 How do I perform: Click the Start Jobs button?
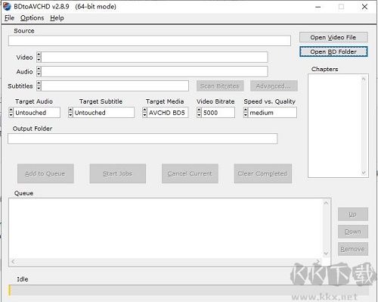pyautogui.click(x=118, y=173)
